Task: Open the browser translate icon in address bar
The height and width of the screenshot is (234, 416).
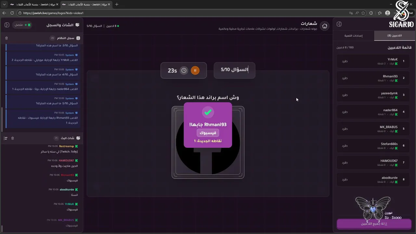Action: pos(351,13)
